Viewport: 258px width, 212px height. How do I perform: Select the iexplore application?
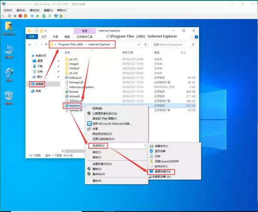72,106
